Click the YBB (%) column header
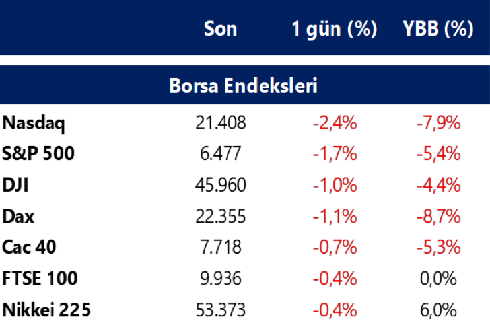The image size is (490, 325). pos(438,29)
